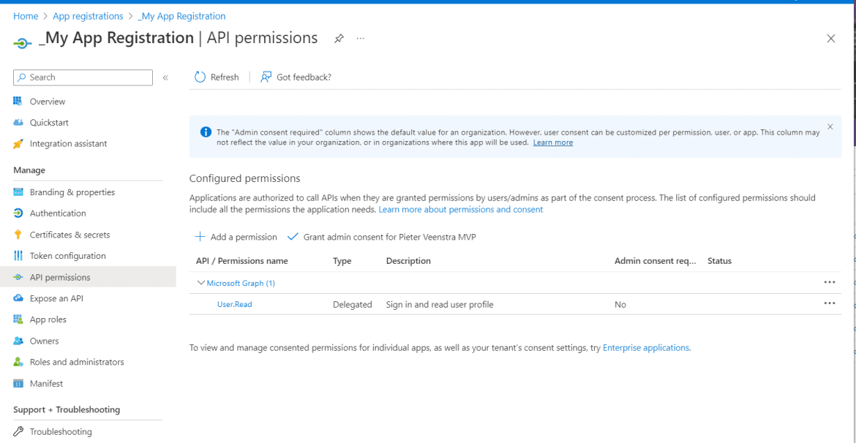
Task: Click the Roles and administrators icon
Action: tap(18, 363)
